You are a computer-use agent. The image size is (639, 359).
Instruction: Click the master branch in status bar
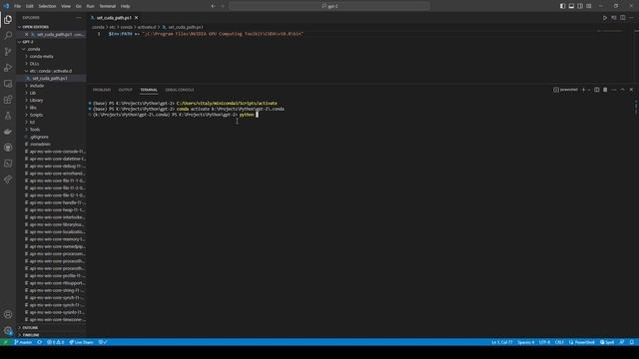click(23, 342)
